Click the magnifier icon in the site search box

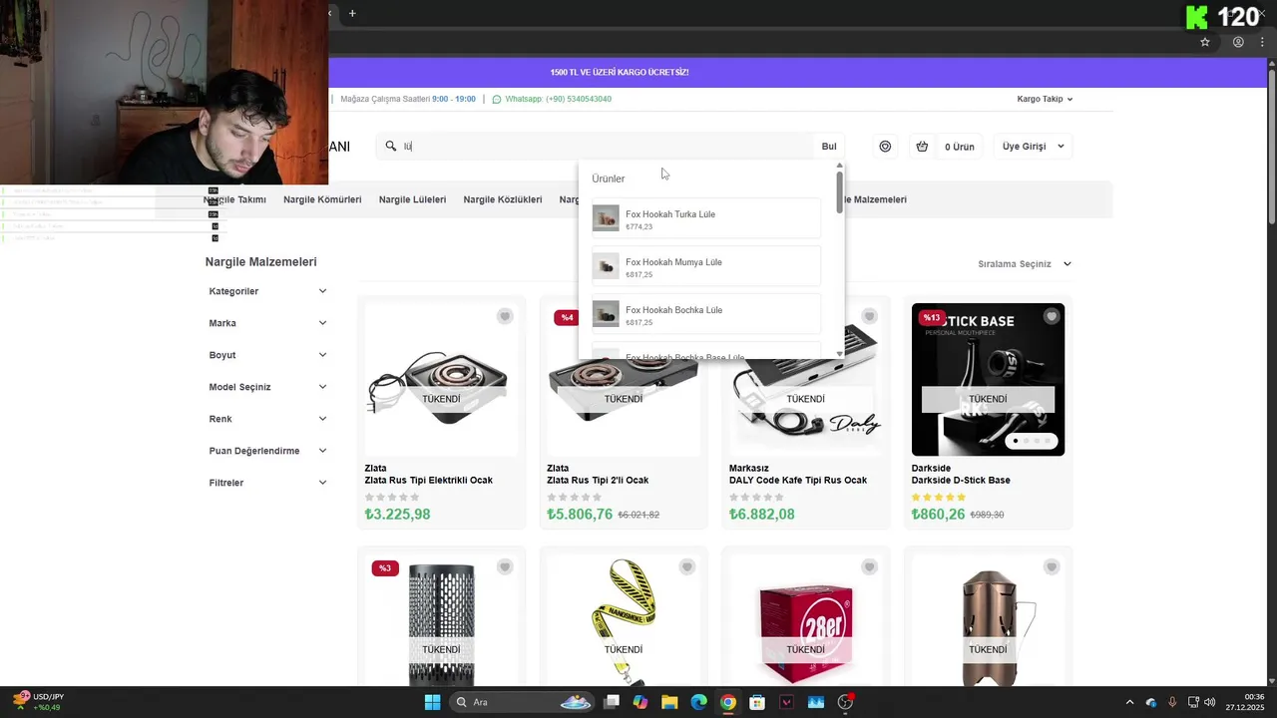click(392, 147)
